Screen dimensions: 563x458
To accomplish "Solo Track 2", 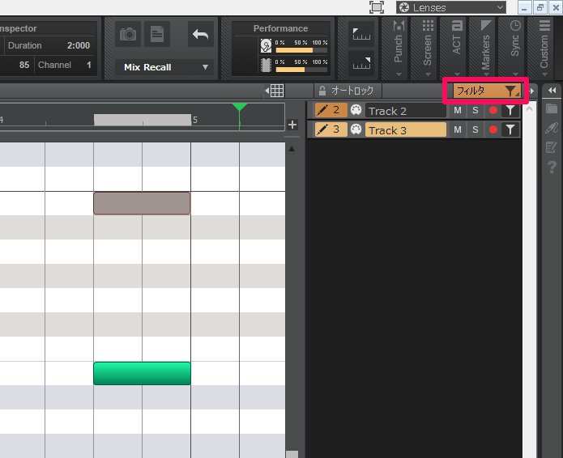I will pyautogui.click(x=476, y=111).
